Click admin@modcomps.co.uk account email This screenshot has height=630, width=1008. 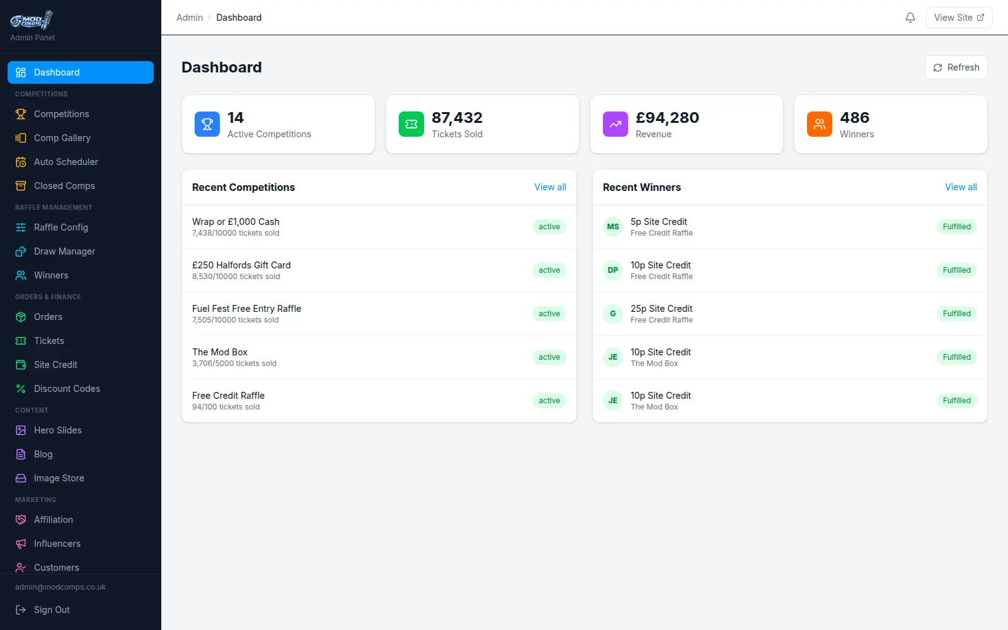(x=60, y=587)
